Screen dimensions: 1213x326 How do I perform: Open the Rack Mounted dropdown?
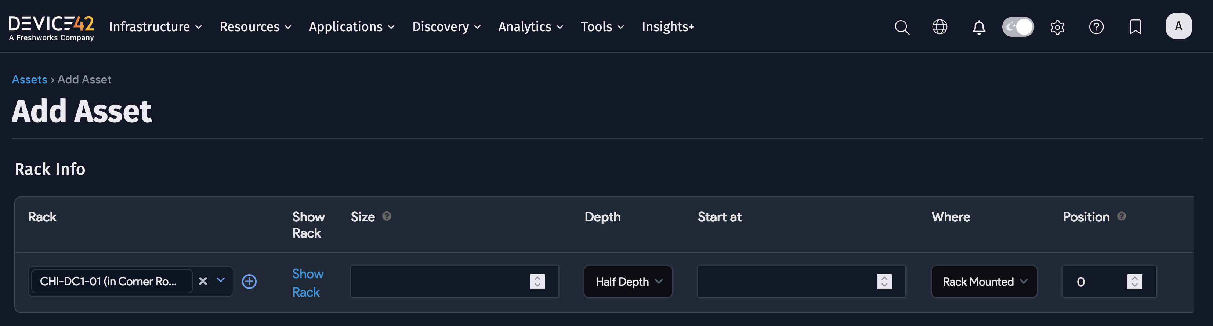click(984, 282)
